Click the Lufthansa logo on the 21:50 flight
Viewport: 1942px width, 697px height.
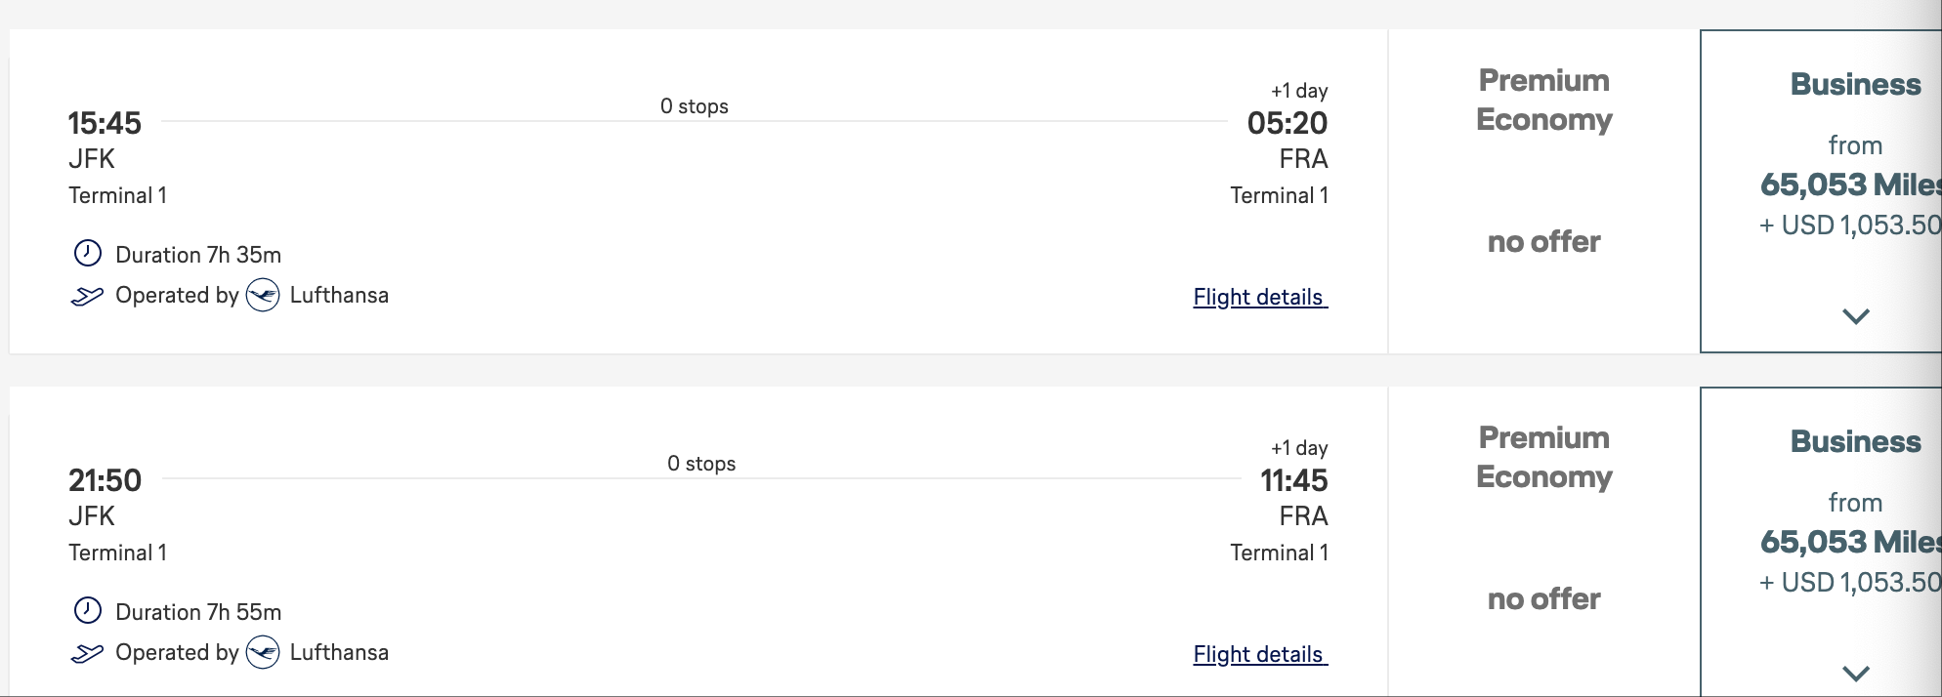click(x=263, y=652)
